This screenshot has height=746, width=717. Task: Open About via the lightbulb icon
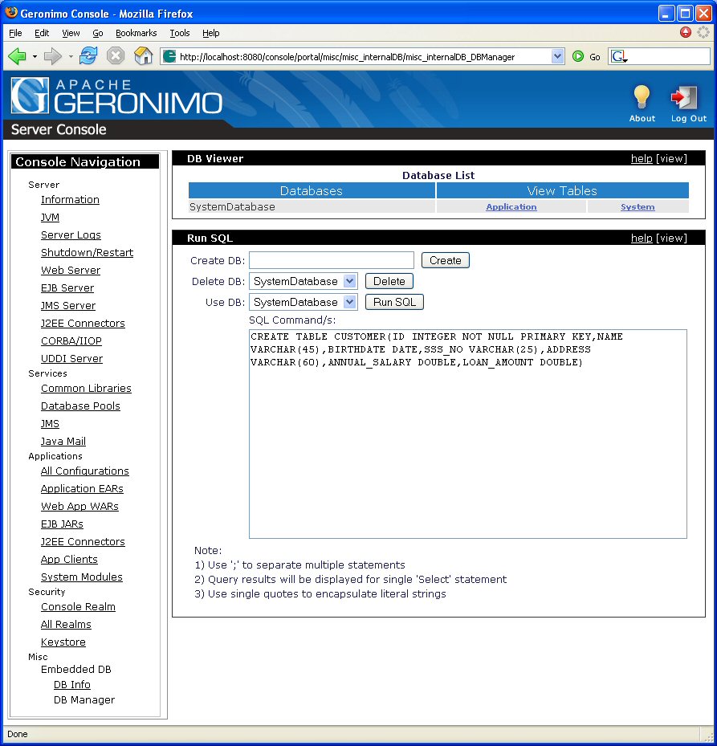pos(642,97)
